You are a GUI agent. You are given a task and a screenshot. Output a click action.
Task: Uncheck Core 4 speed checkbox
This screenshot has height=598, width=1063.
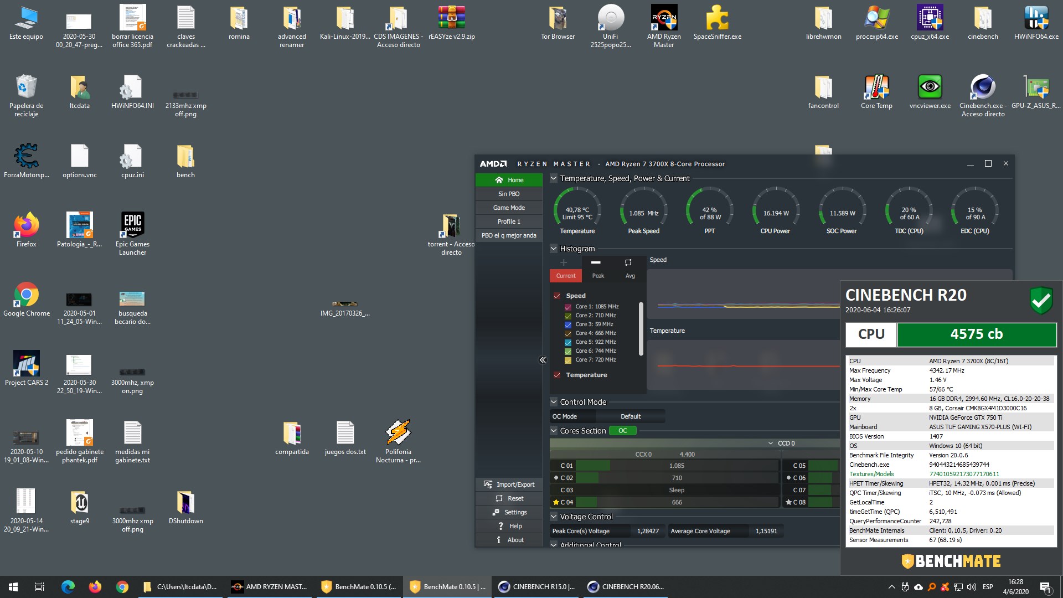(568, 333)
